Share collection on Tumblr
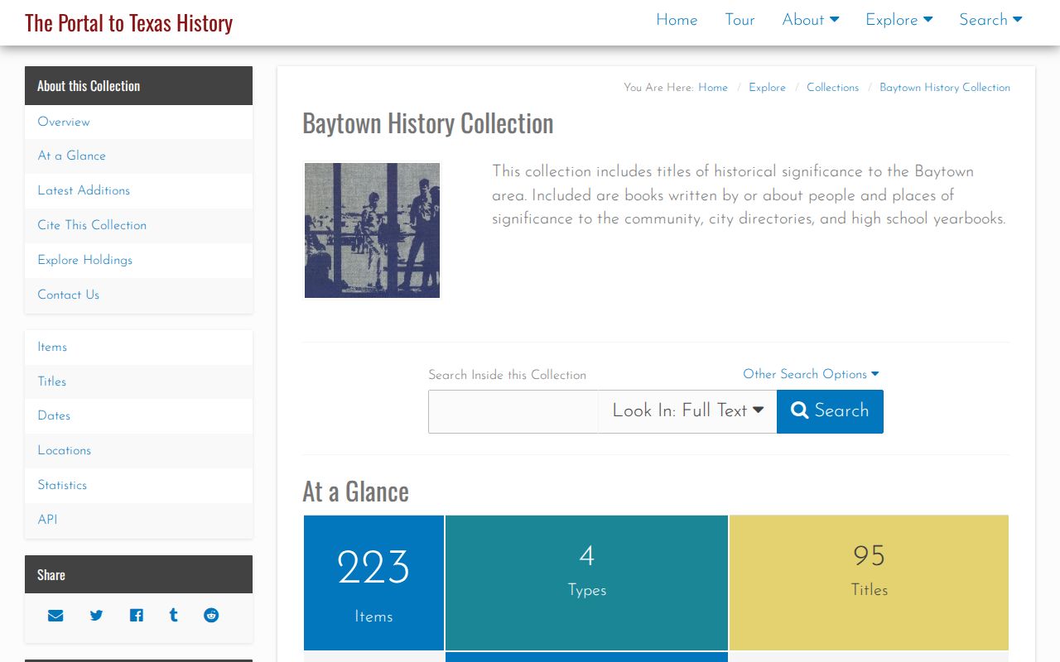Screen dimensions: 1060x662 click(x=173, y=616)
